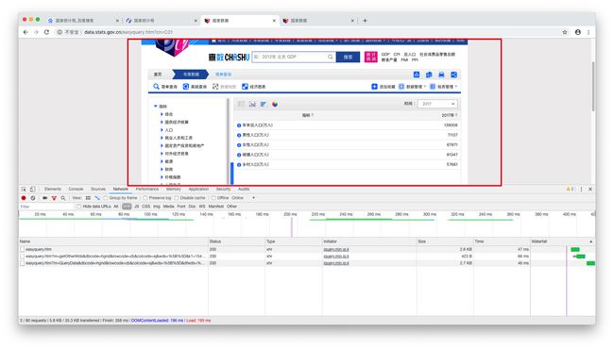Clear the network log icon
The image size is (614, 349).
(x=33, y=198)
